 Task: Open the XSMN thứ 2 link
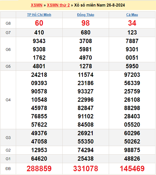58,5
